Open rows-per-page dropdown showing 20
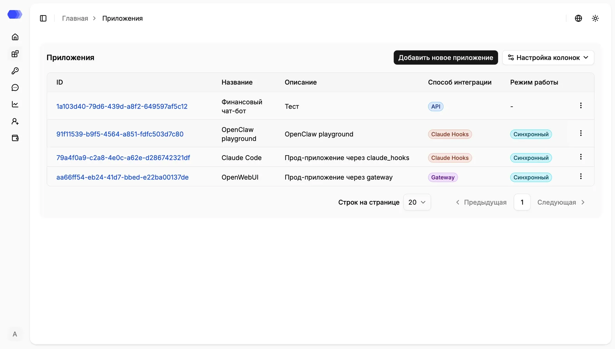The width and height of the screenshot is (615, 349). (417, 202)
